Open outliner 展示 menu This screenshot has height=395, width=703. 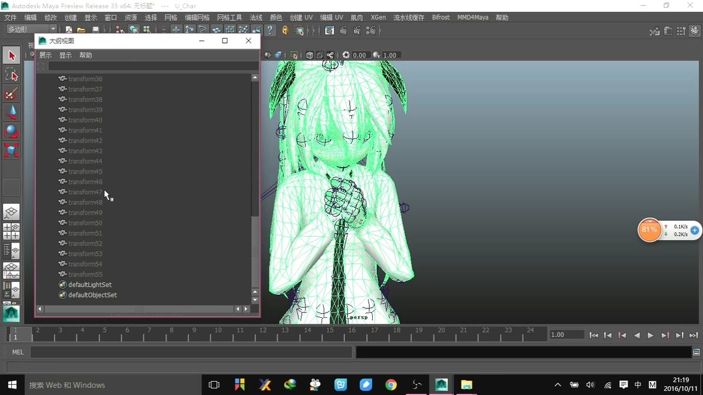coord(45,55)
